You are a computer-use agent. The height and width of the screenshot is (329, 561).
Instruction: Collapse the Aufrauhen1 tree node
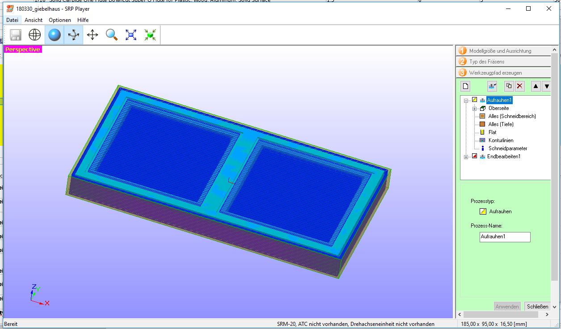tap(466, 100)
